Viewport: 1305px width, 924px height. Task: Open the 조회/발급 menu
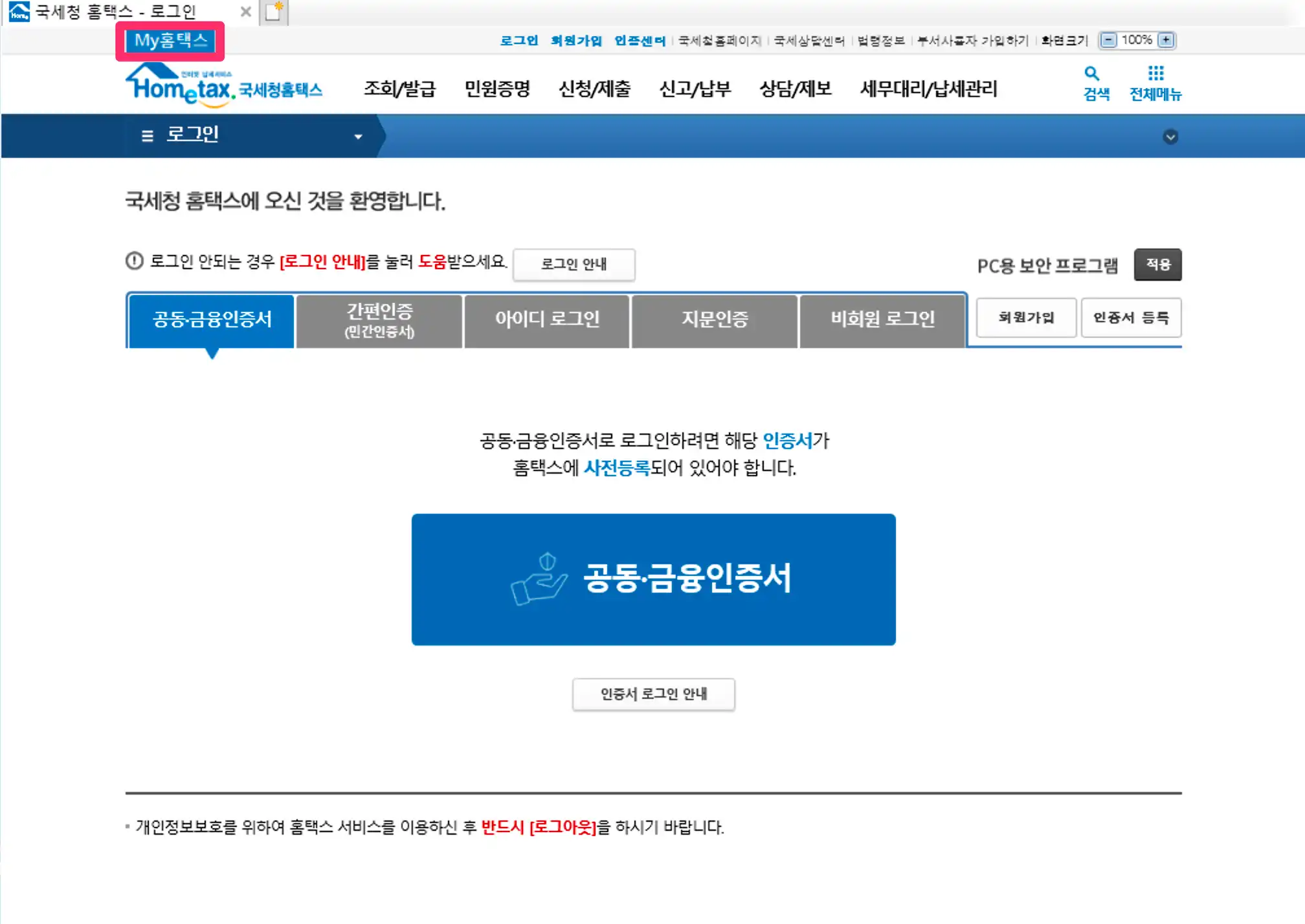tap(399, 89)
